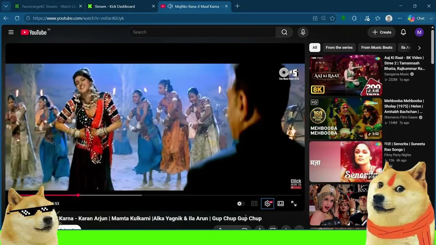
Task: Start voice search with the microphone
Action: pos(303,32)
